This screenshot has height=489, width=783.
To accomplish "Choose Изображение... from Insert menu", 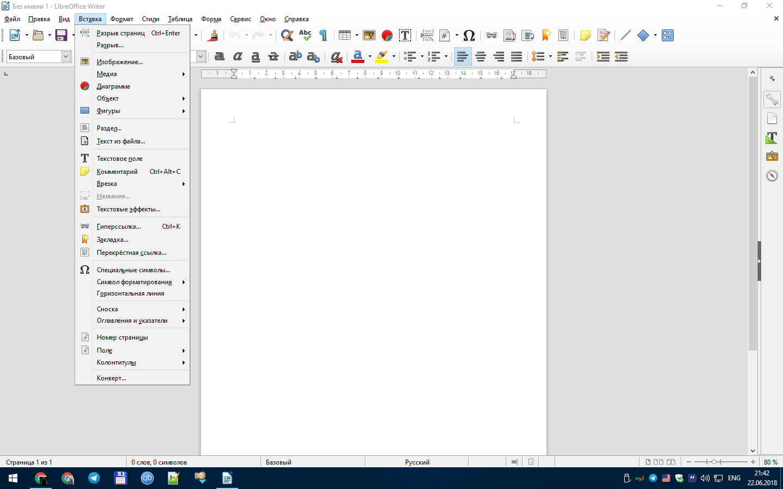I will tap(132, 62).
